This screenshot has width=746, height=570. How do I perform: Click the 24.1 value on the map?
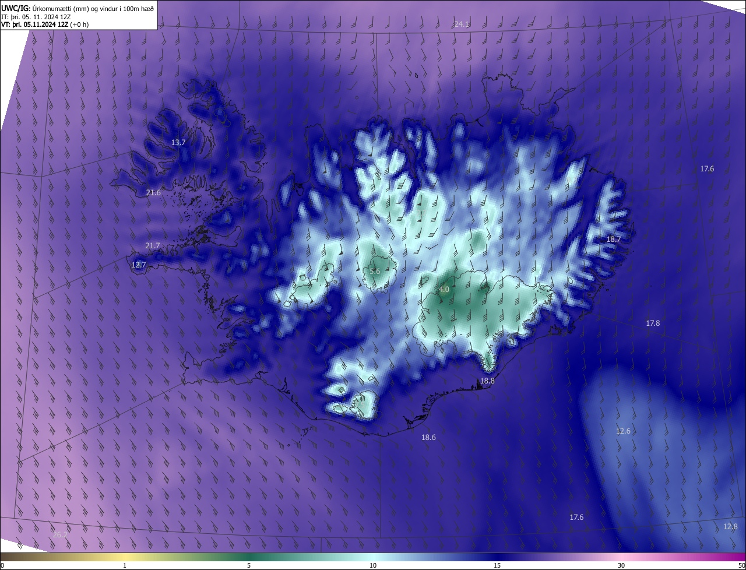click(x=462, y=24)
